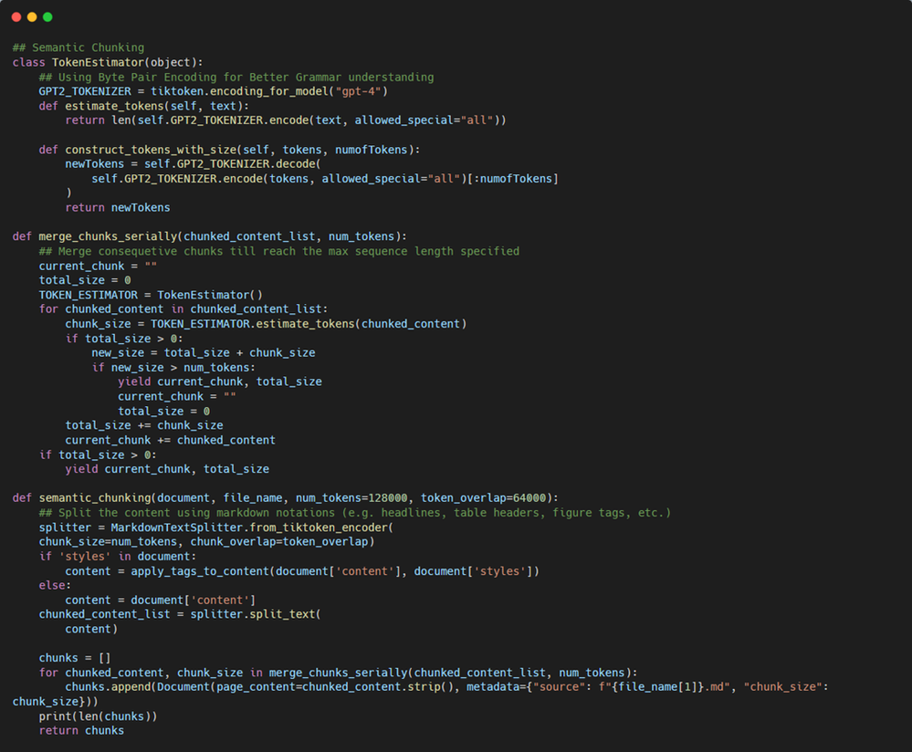The image size is (912, 752).
Task: Click 'num_tokens=128000' parameter
Action: [351, 498]
